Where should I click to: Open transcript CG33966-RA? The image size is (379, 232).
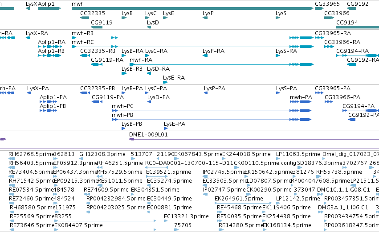[x=329, y=47]
